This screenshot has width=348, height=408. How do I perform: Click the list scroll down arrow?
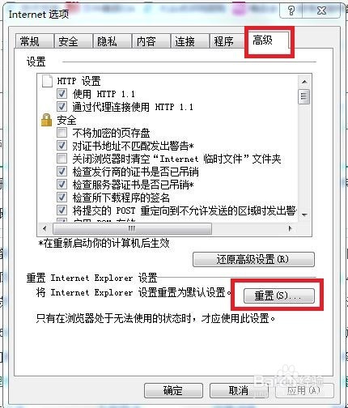(304, 215)
